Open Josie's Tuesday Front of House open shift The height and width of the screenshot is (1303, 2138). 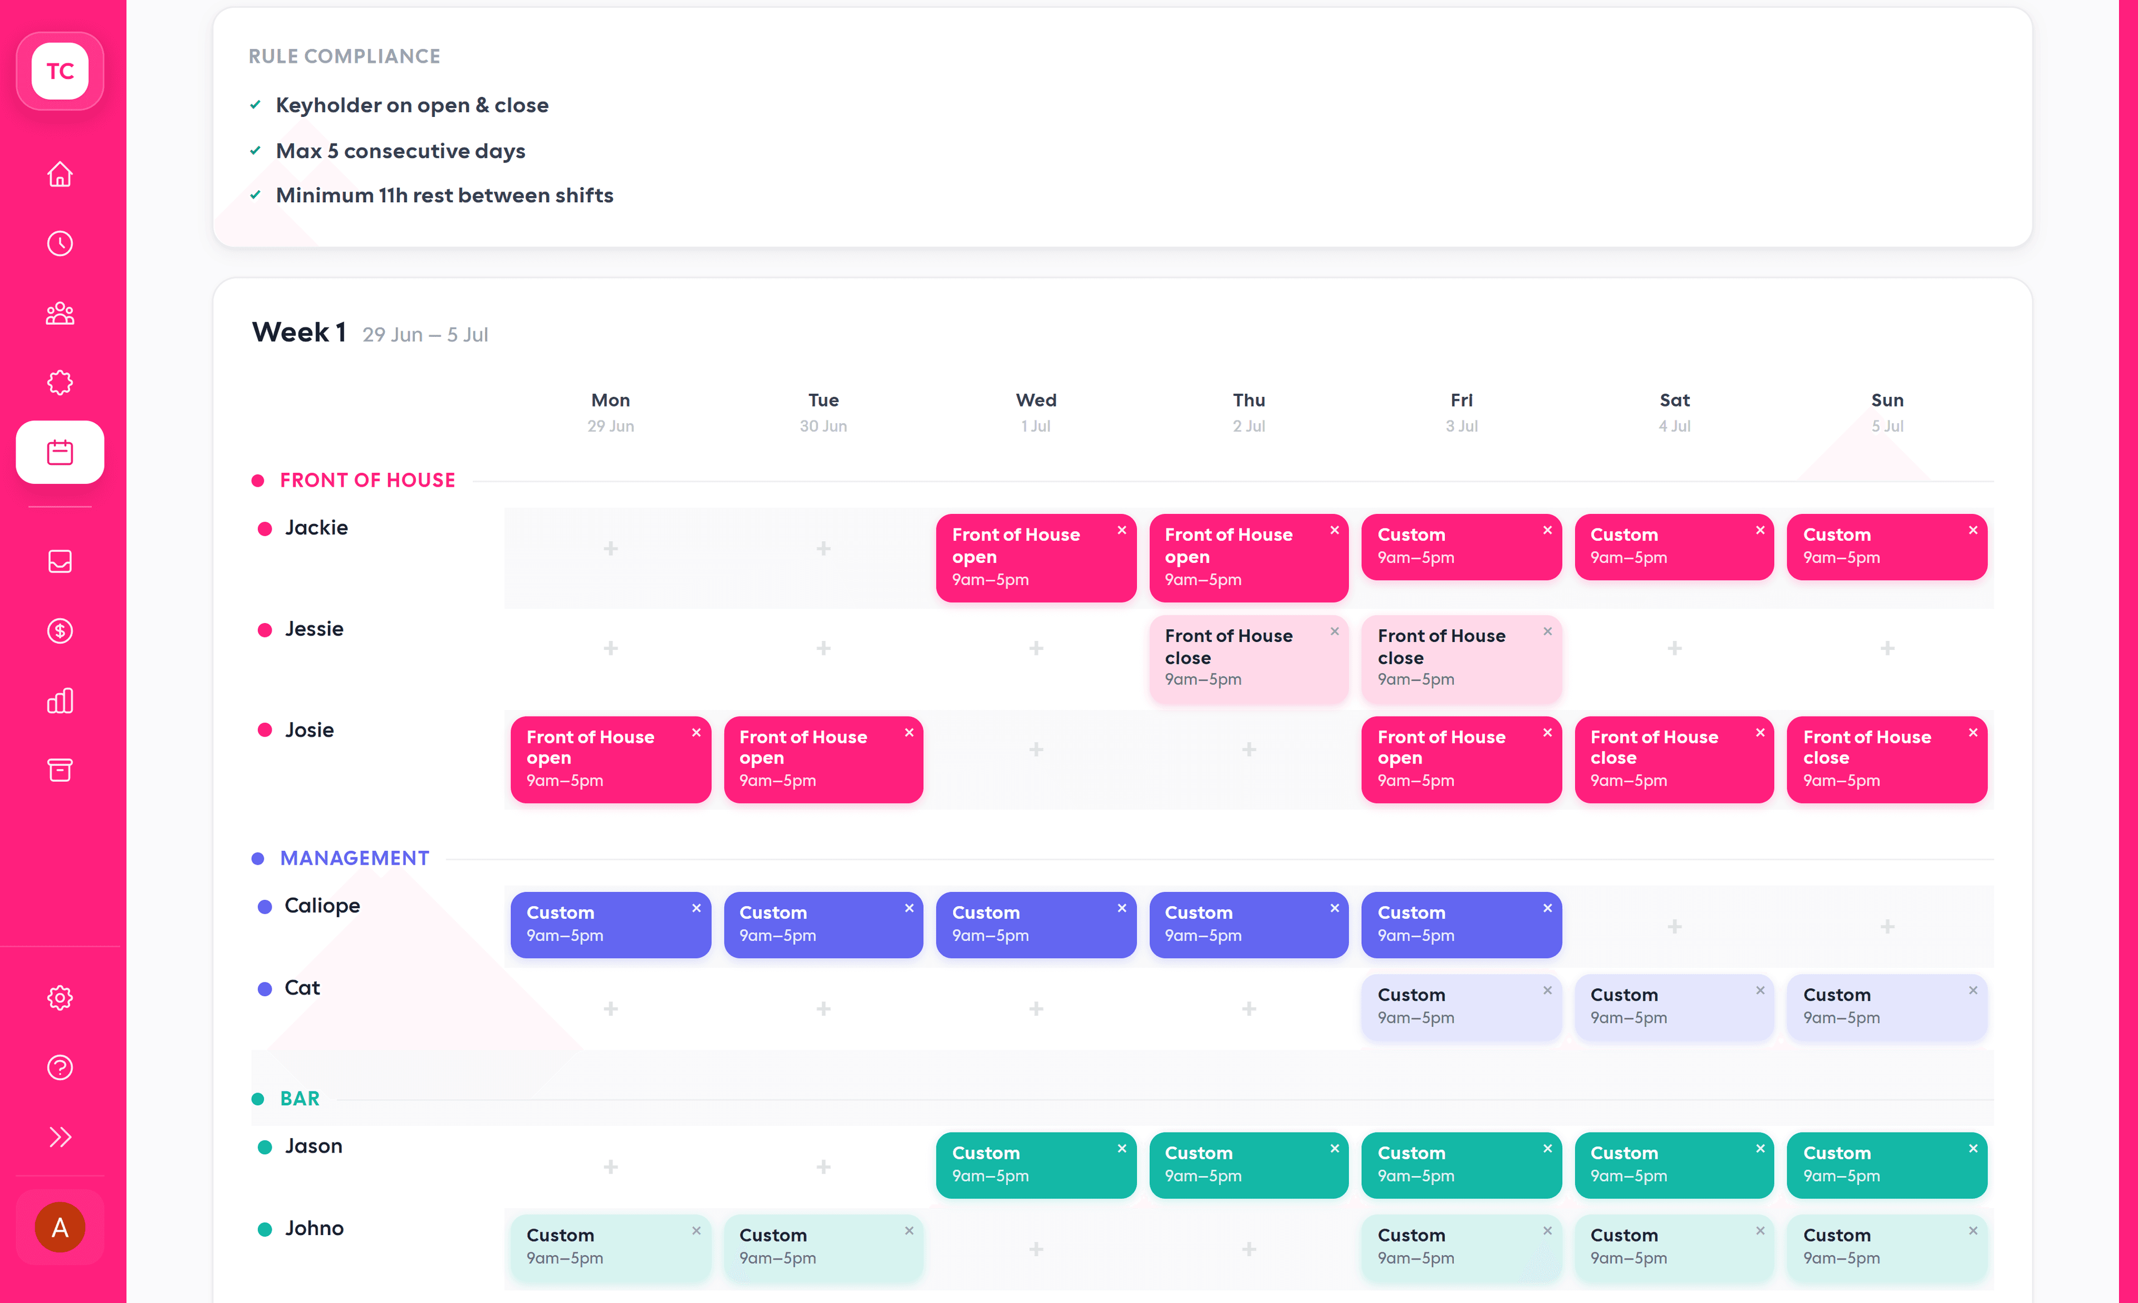823,759
